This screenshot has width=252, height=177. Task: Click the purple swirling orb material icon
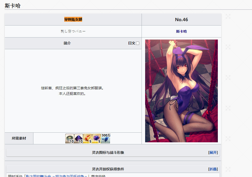pos(96,138)
